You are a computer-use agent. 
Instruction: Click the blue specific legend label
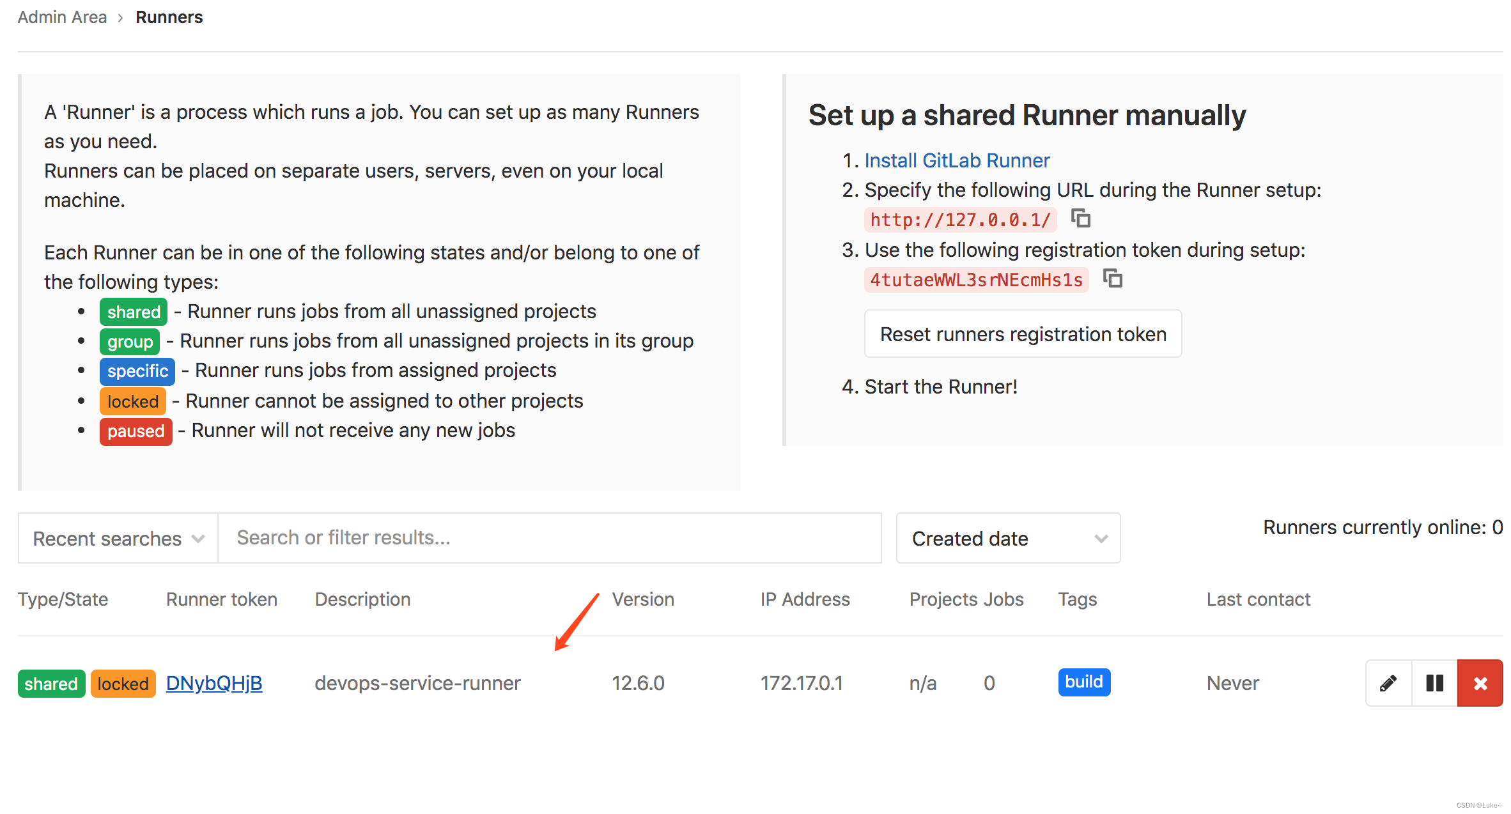[x=137, y=371]
